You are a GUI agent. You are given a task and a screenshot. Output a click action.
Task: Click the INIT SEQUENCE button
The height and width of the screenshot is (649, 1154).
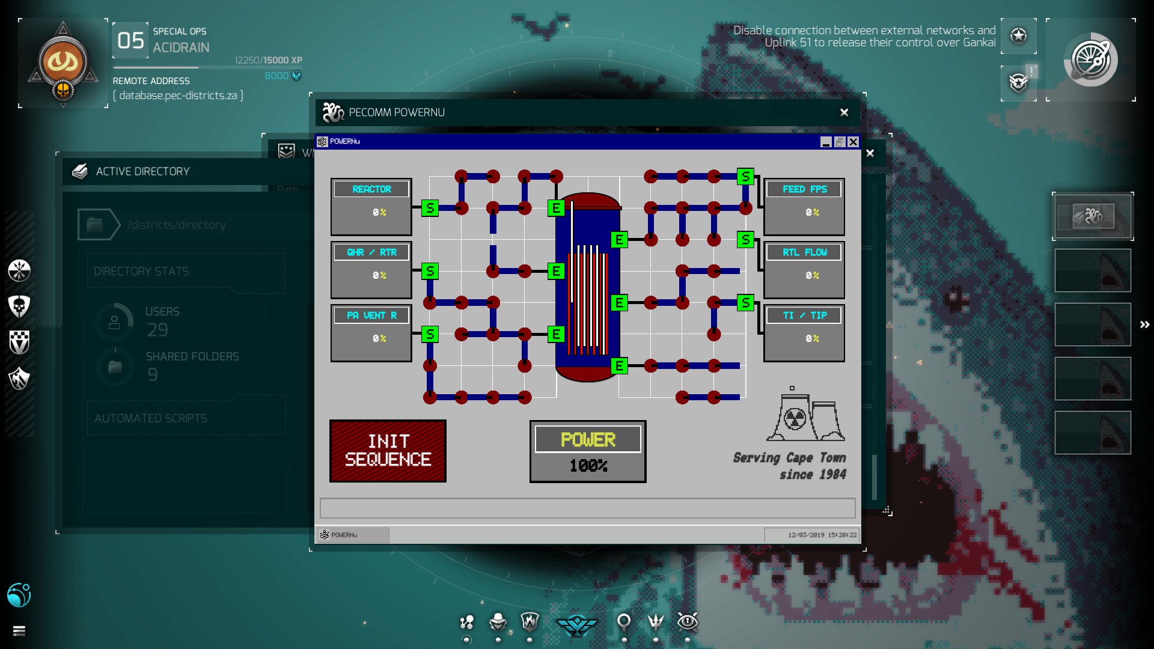tap(388, 451)
